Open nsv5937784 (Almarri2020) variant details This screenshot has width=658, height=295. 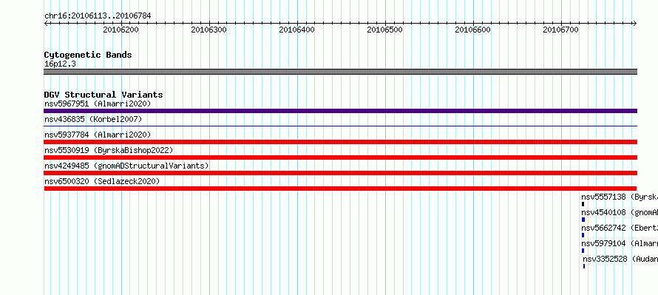[98, 135]
